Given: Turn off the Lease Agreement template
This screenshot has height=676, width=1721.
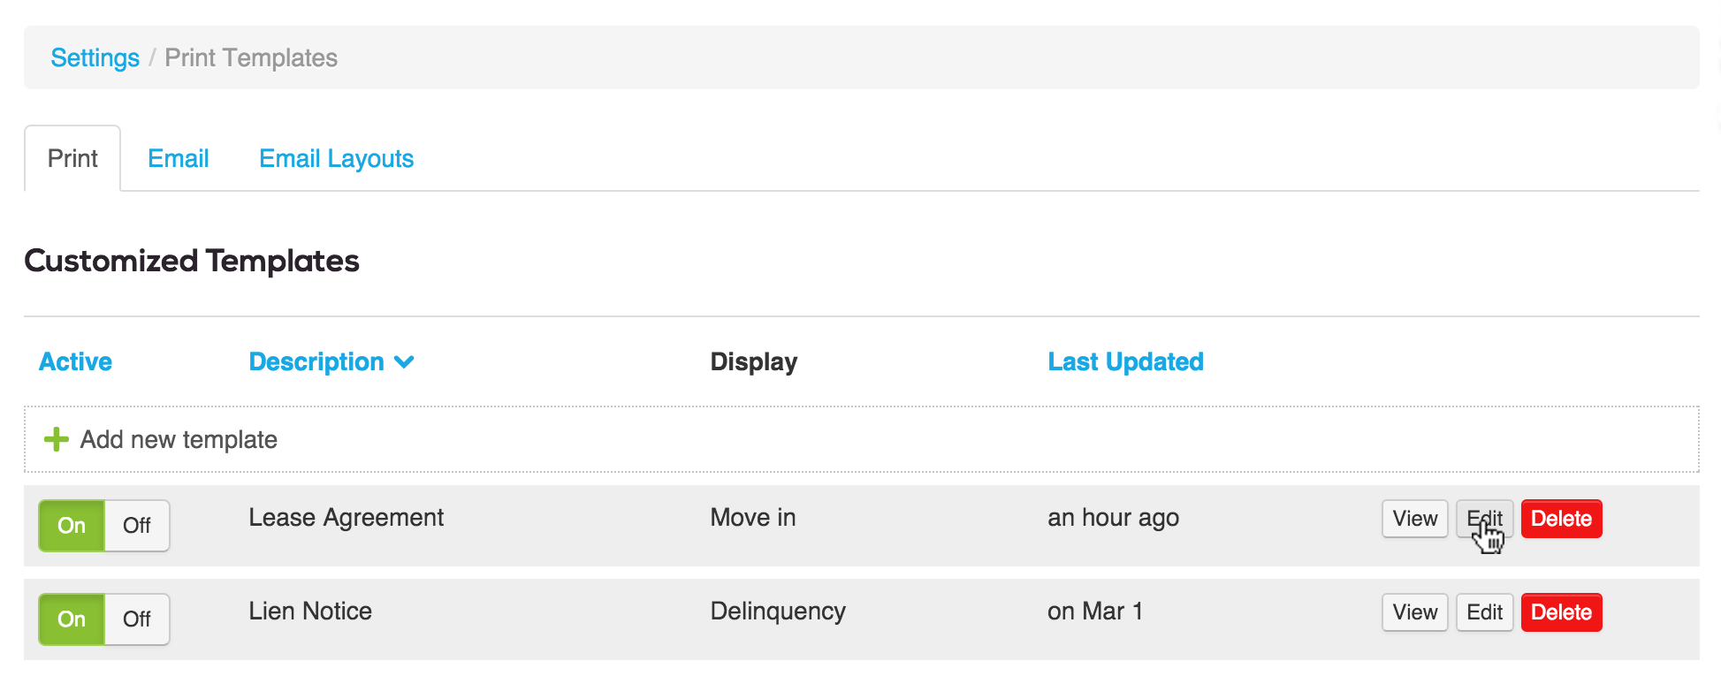Looking at the screenshot, I should pyautogui.click(x=137, y=526).
